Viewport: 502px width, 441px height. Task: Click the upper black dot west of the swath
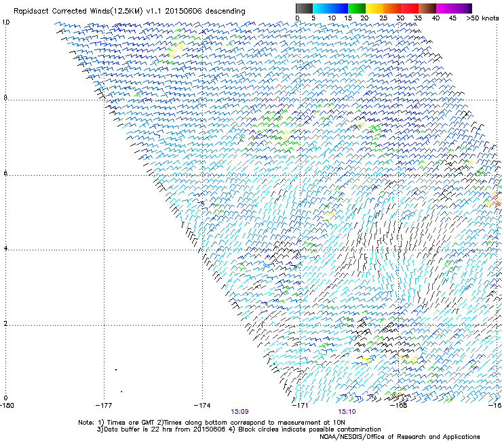click(x=116, y=370)
